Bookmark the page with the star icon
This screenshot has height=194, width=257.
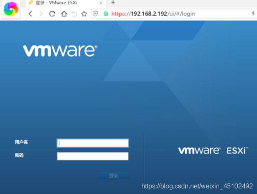pos(84,14)
